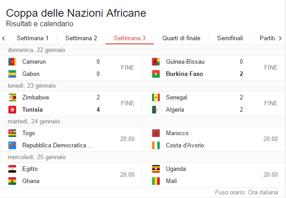This screenshot has width=286, height=198.
Task: Click the Zimbabwe flag icon
Action: pos(12,98)
